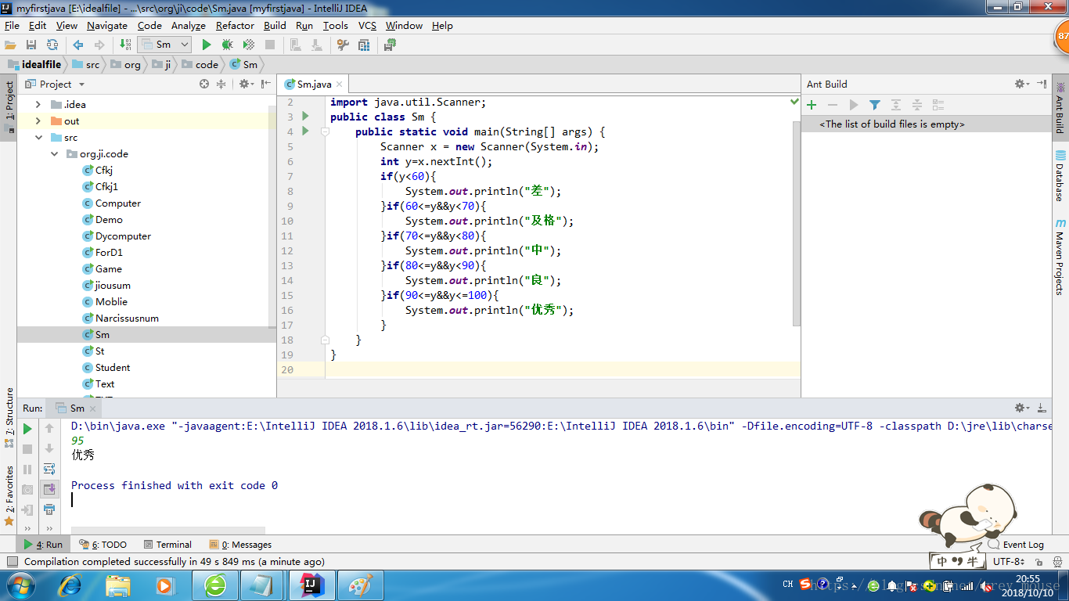
Task: Expand the out folder
Action: click(x=38, y=121)
